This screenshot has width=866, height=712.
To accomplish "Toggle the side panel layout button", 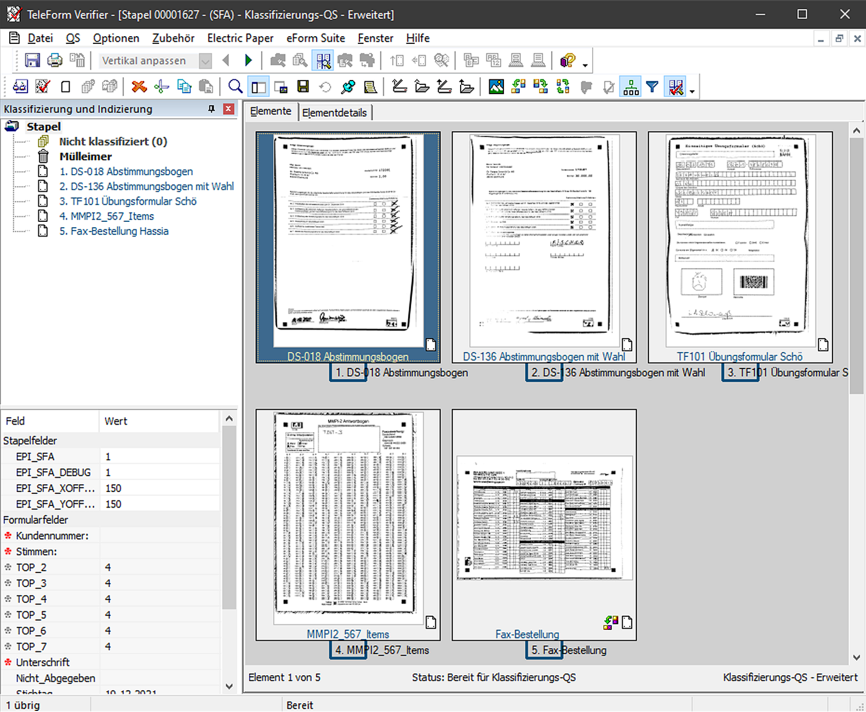I will [x=259, y=87].
